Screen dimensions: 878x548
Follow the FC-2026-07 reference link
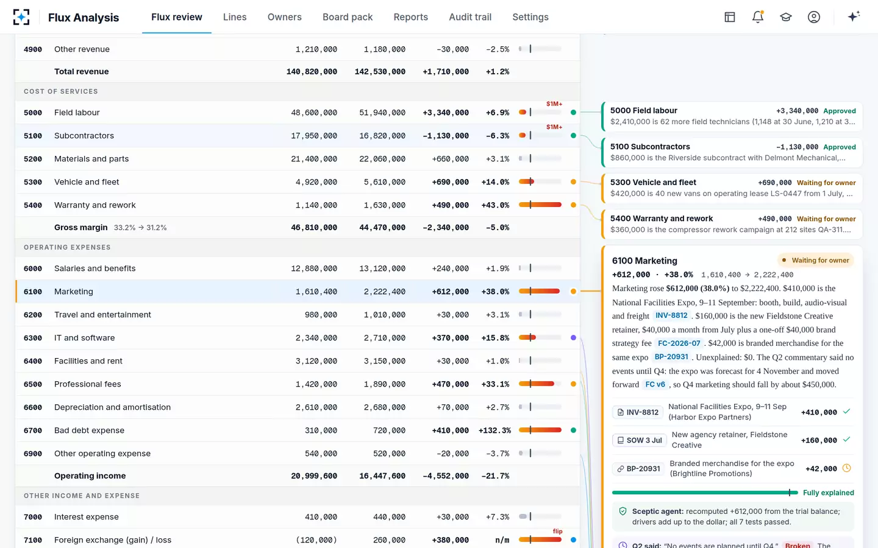click(x=679, y=343)
